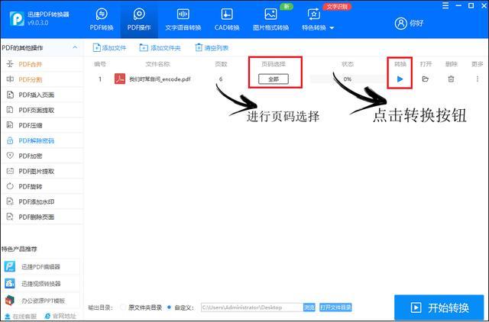Open 办公资源PPT模板 recommendation
This screenshot has width=489, height=322.
[40, 301]
